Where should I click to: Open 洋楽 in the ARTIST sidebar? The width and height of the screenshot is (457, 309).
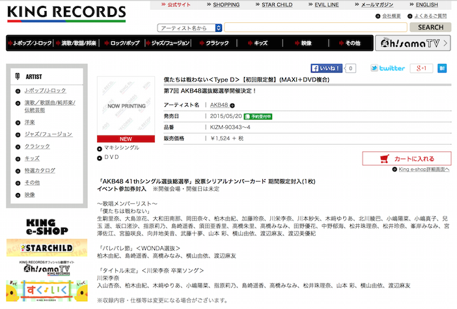29,123
